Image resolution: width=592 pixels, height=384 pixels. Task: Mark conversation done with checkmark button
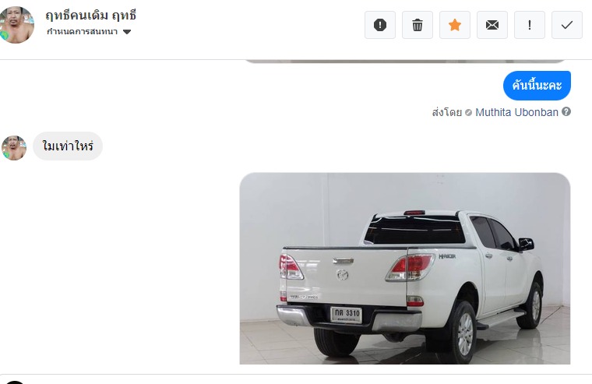point(567,25)
